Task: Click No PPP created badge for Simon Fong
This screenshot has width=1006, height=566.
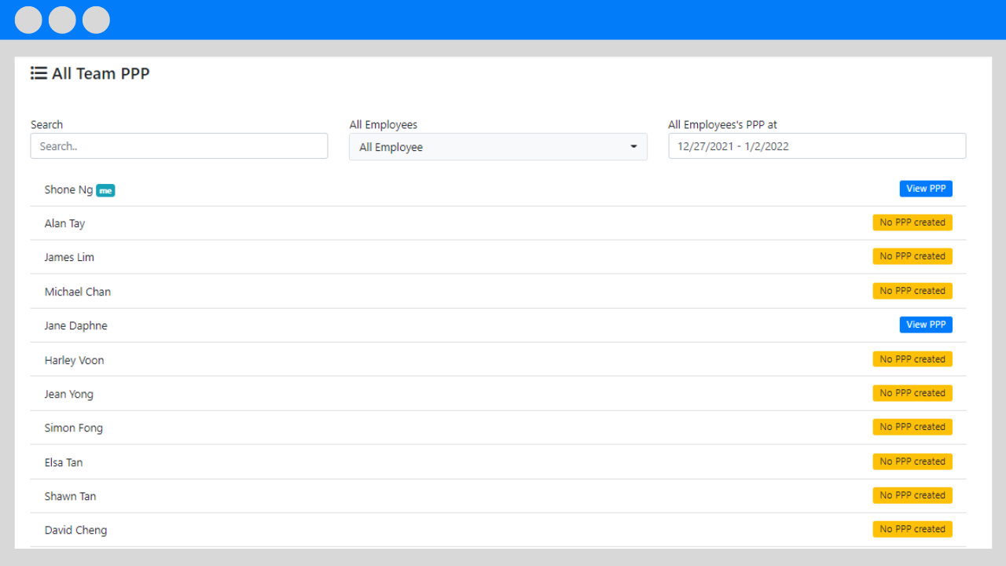Action: point(912,427)
